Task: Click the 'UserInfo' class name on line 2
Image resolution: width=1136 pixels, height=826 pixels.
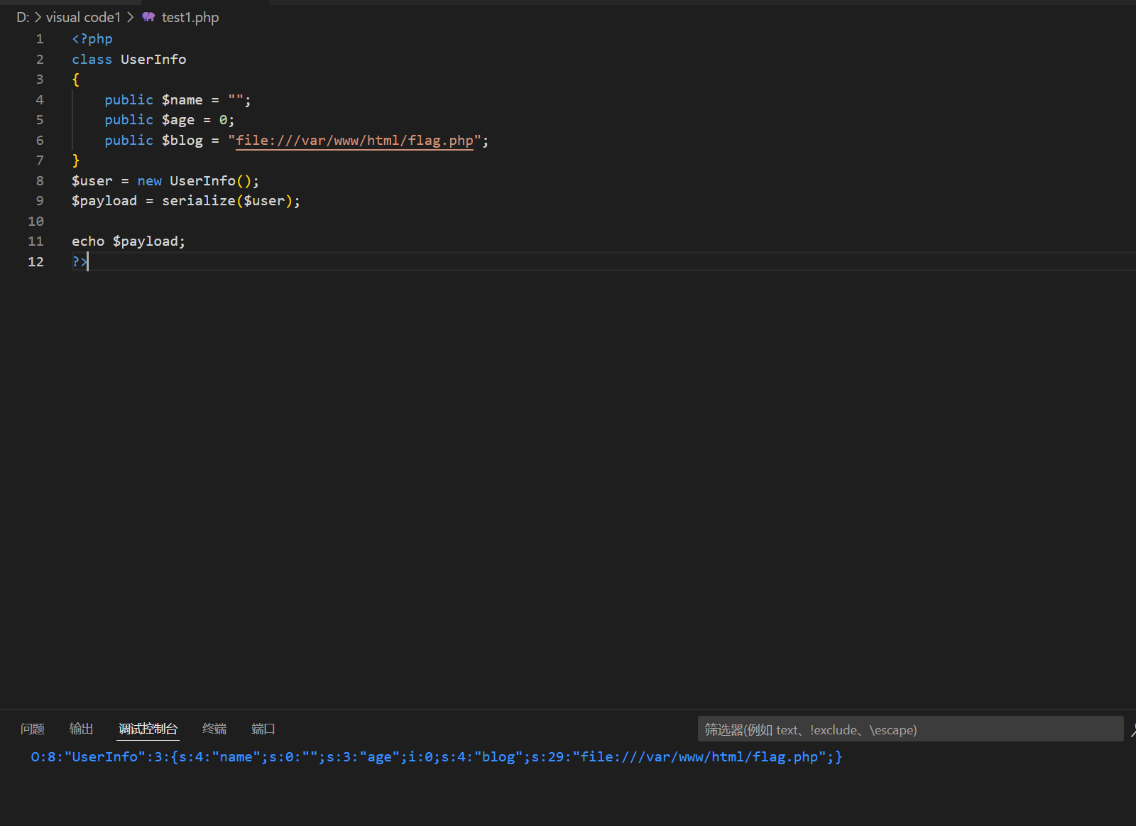Action: click(x=153, y=60)
